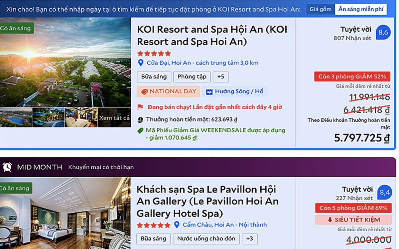Click the map pin icon beside Cửa Đại
This screenshot has width=399, height=249.
(141, 63)
